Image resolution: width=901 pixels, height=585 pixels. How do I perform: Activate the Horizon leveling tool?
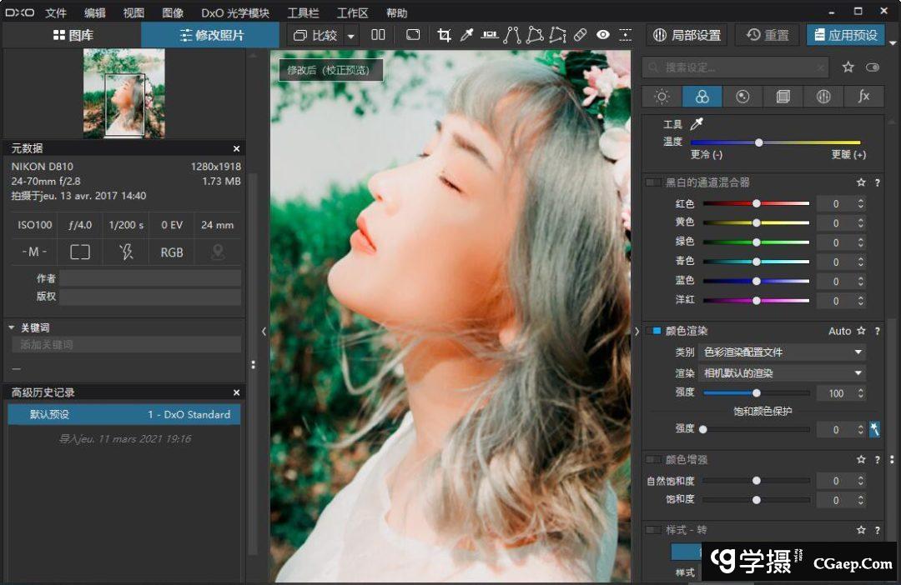pos(490,35)
